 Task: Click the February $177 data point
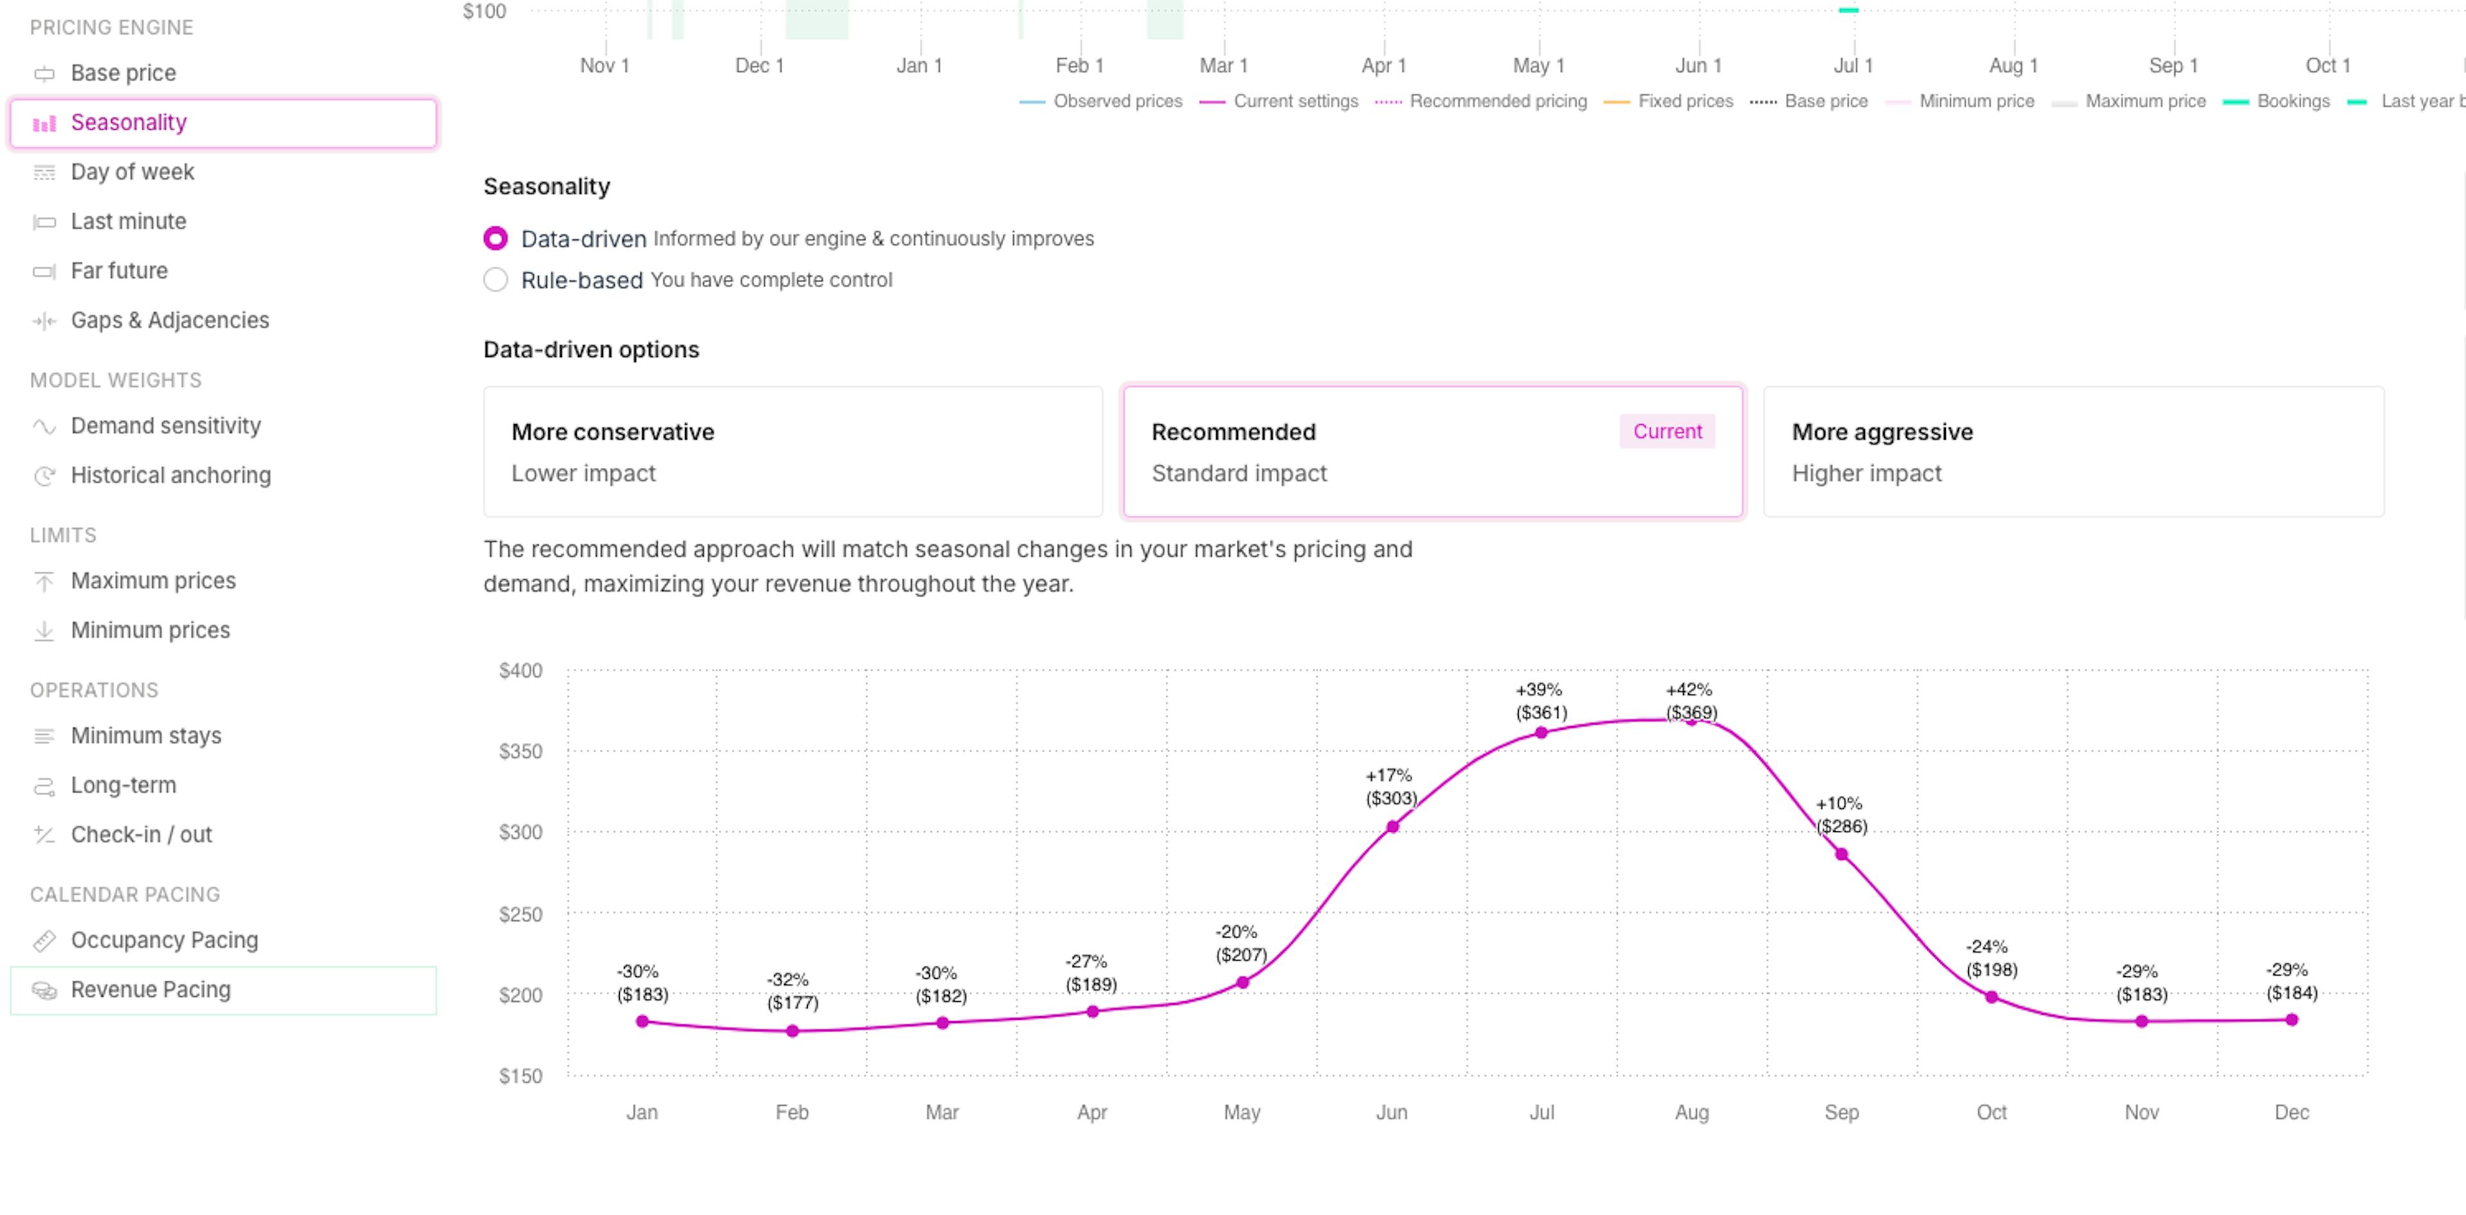click(x=792, y=1031)
